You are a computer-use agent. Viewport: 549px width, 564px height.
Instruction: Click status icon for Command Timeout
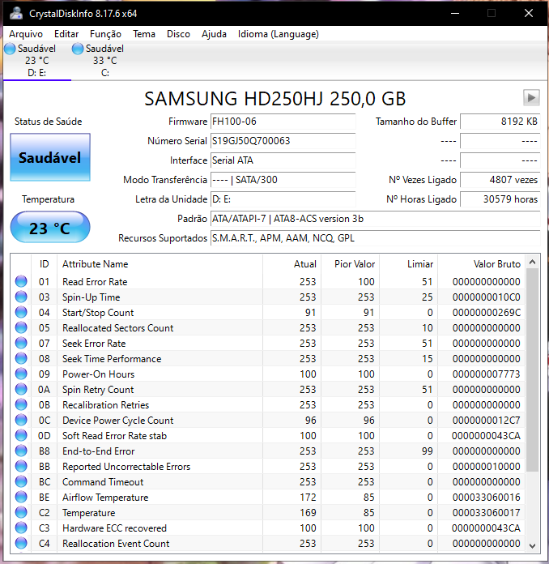21,481
